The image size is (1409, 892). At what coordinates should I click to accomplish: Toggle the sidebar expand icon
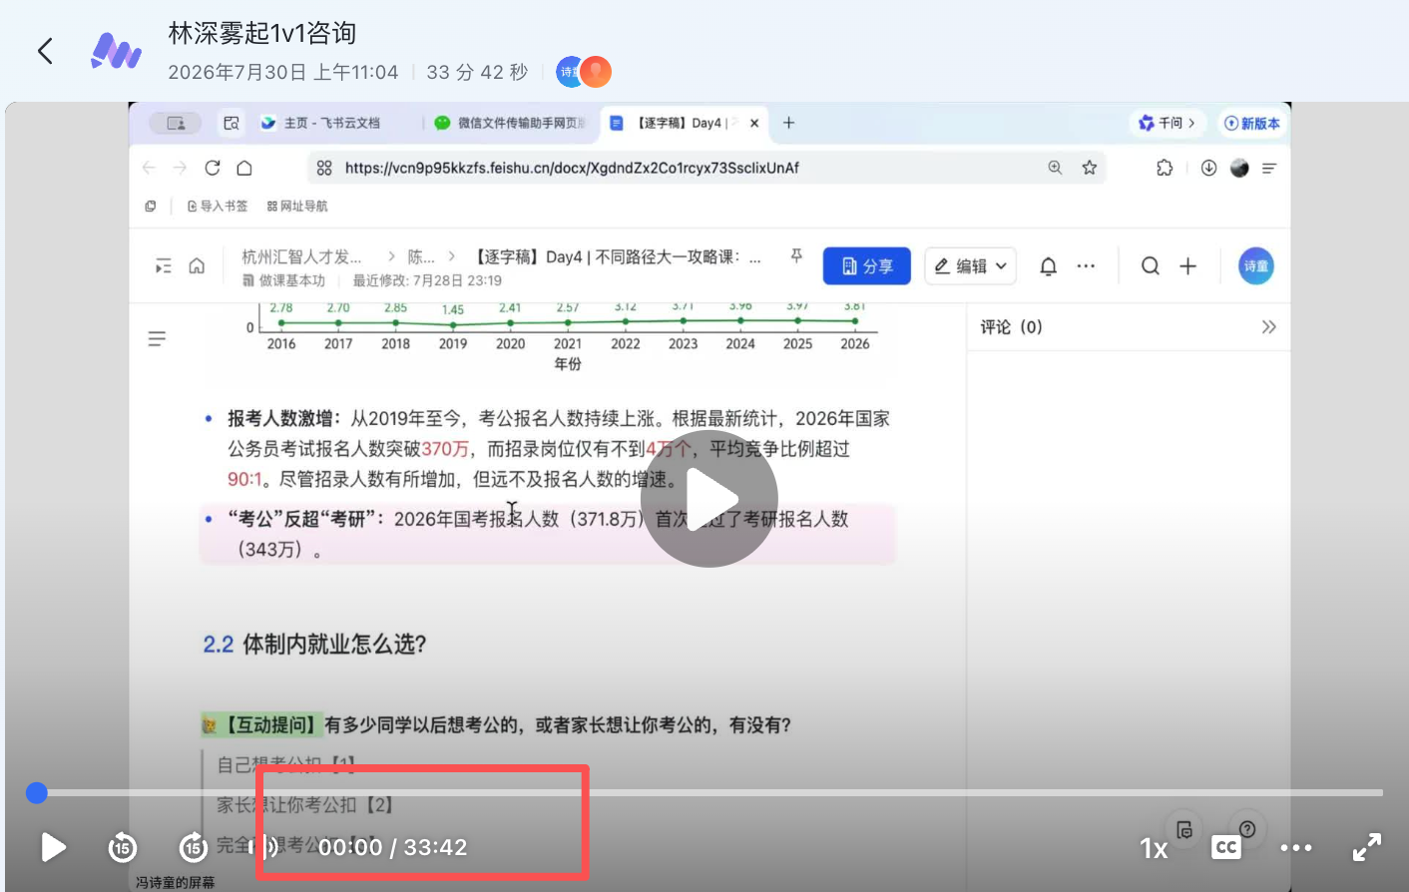pos(164,266)
